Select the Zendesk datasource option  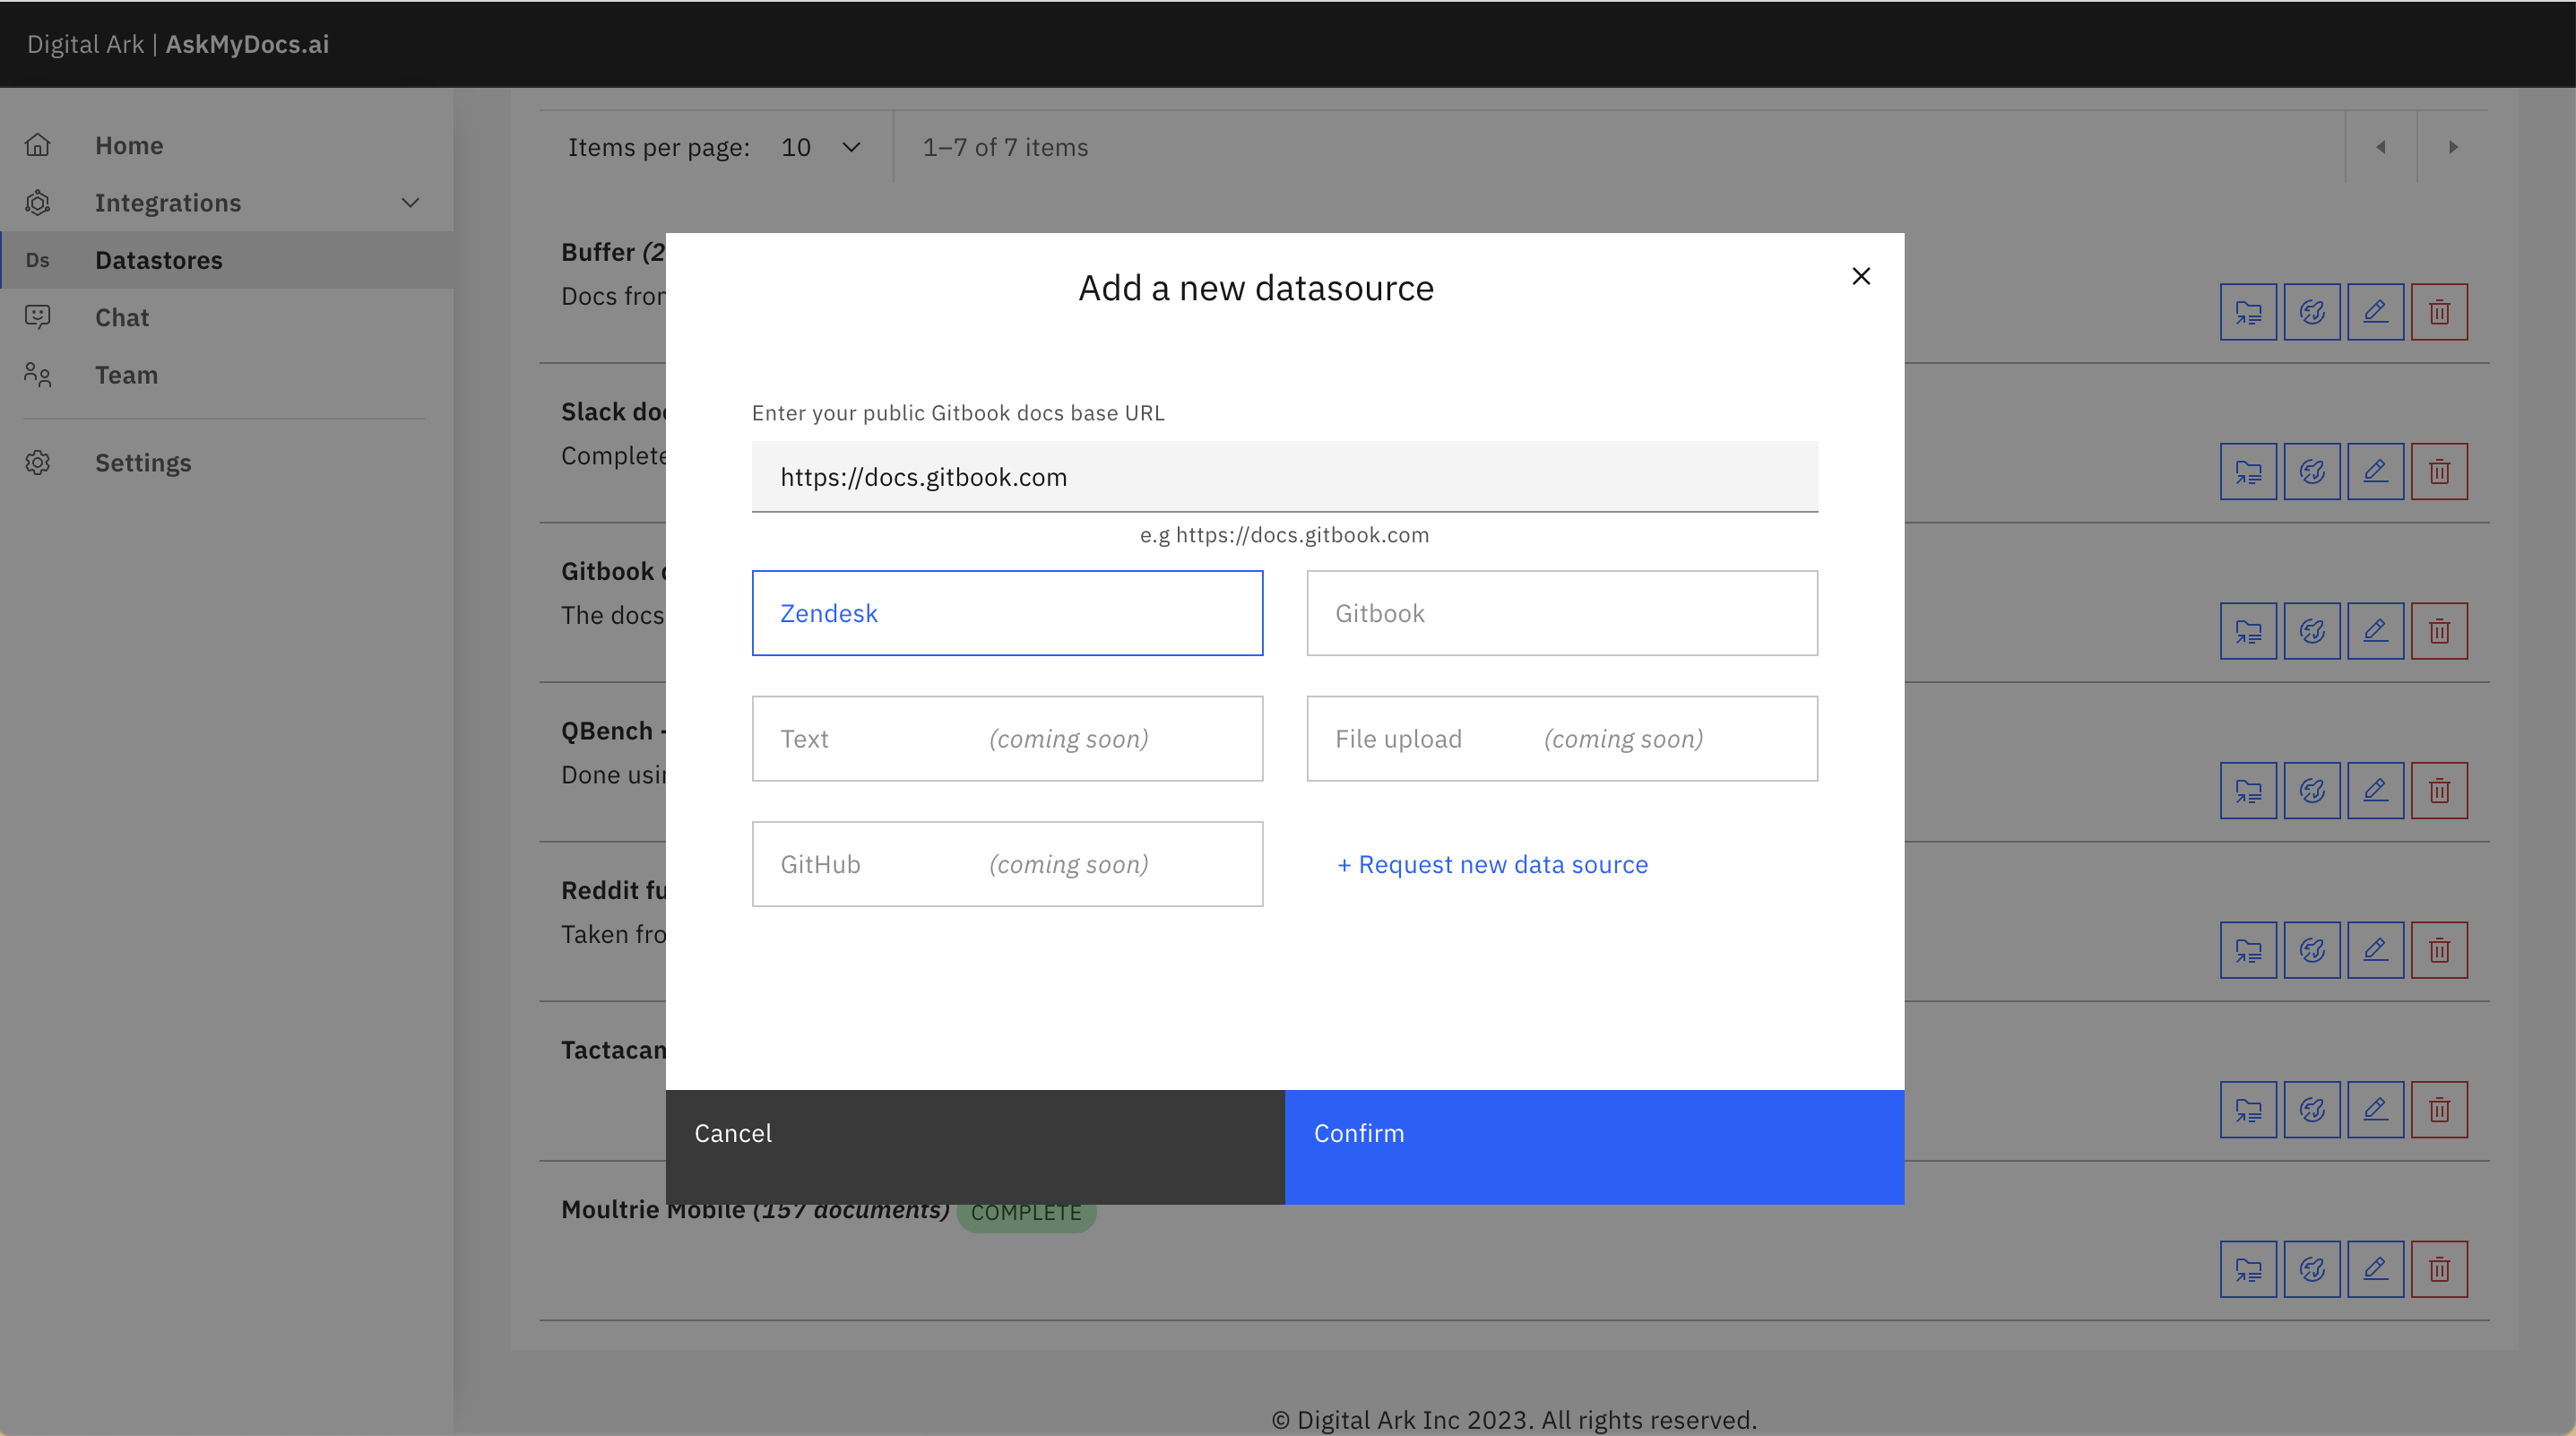pyautogui.click(x=1007, y=613)
